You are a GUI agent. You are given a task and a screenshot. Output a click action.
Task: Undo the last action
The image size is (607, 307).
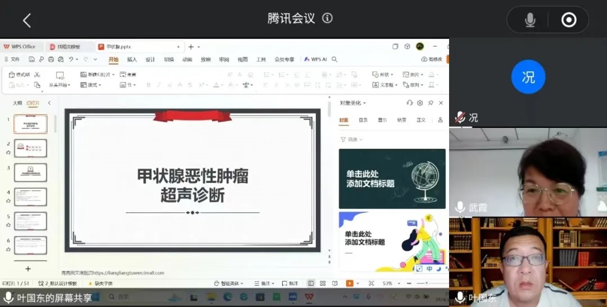click(71, 59)
